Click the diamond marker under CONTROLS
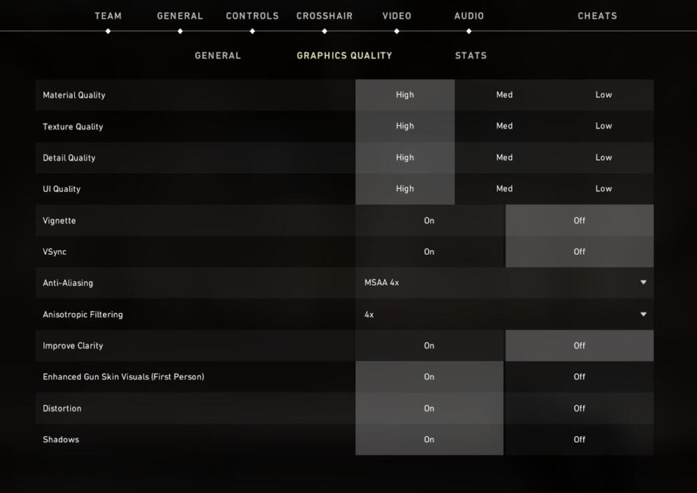Viewport: 697px width, 493px height. [253, 31]
